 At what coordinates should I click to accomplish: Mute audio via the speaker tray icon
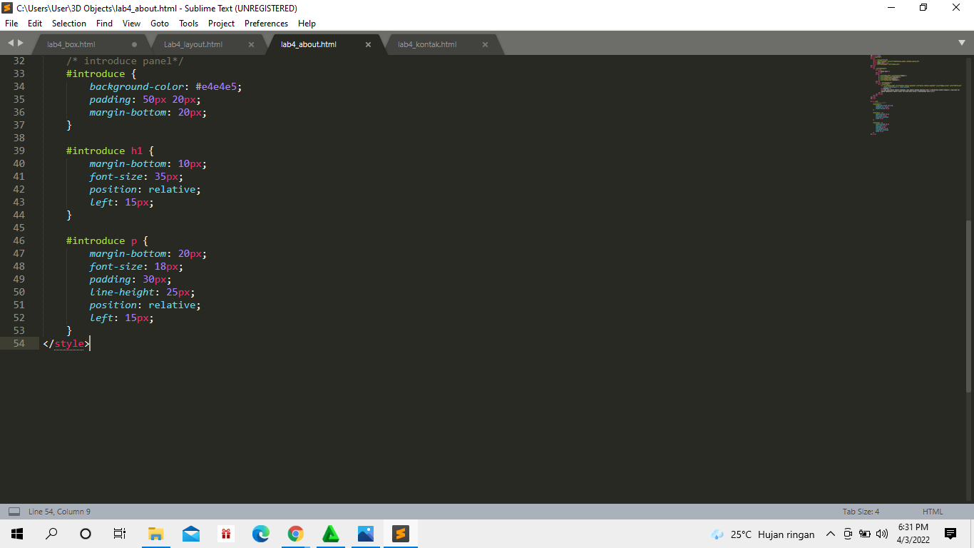click(x=880, y=534)
